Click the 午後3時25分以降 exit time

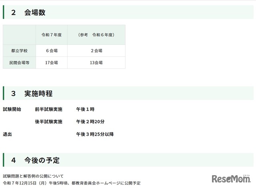pyautogui.click(x=95, y=134)
